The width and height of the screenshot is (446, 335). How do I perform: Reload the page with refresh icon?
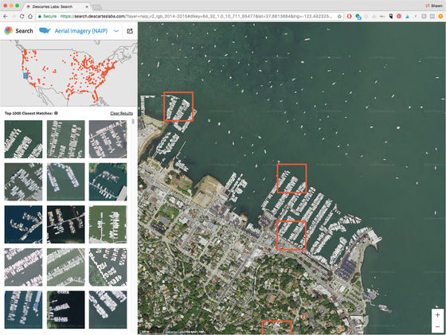pos(22,17)
